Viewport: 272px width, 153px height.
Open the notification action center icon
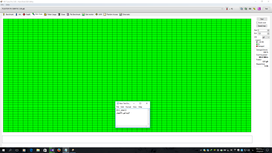pyautogui.click(x=267, y=150)
